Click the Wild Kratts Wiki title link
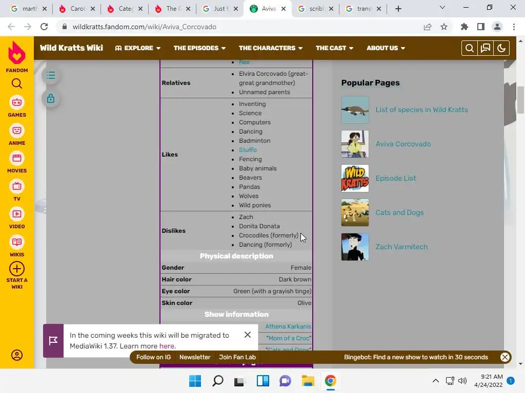 click(x=71, y=48)
